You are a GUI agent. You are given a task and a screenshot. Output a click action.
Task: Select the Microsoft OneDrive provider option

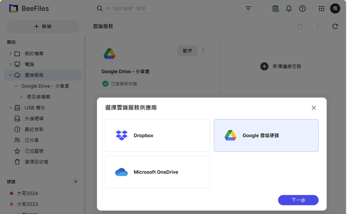pyautogui.click(x=157, y=172)
